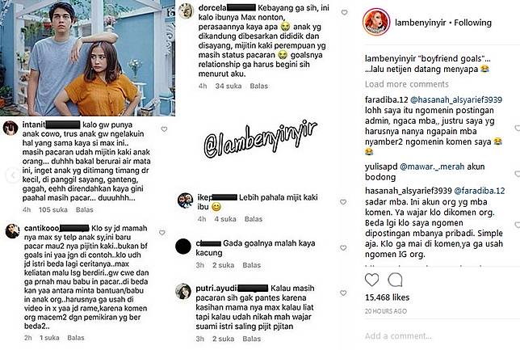Click Balas under the dorcela comment
The height and width of the screenshot is (350, 520).
pos(258,86)
